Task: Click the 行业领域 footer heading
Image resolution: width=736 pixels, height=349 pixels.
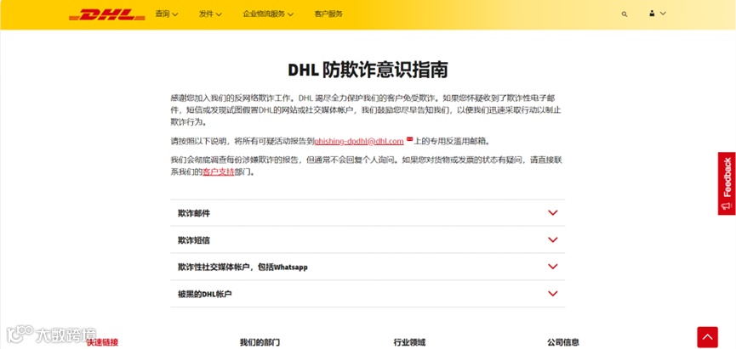Action: click(x=409, y=342)
